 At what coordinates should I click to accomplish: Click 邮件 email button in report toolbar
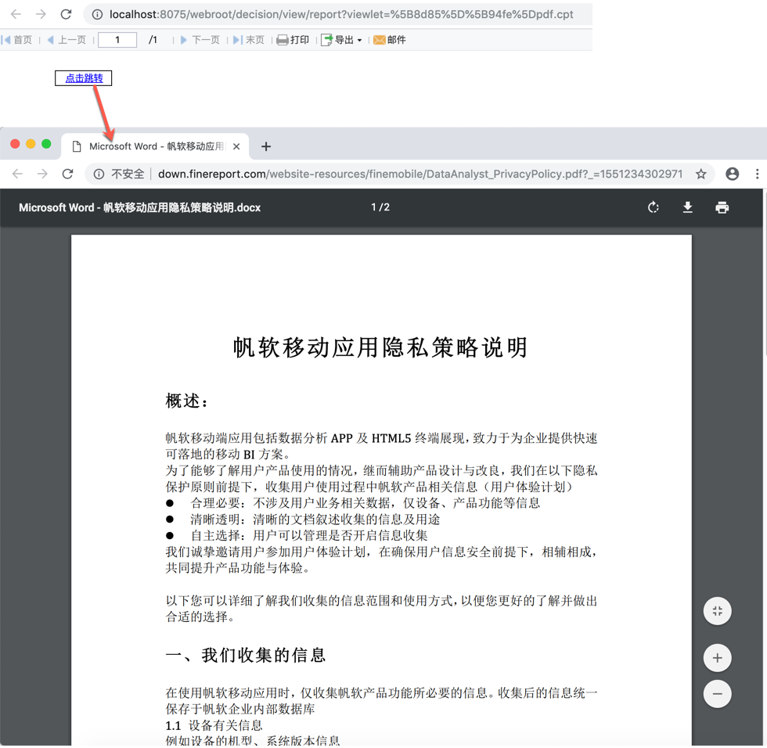(390, 40)
